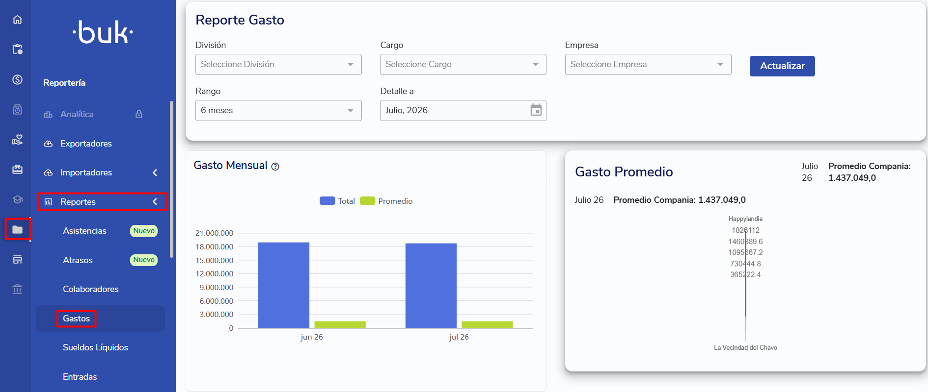Toggle the Promedio series in chart legend
The image size is (928, 392).
click(x=386, y=201)
